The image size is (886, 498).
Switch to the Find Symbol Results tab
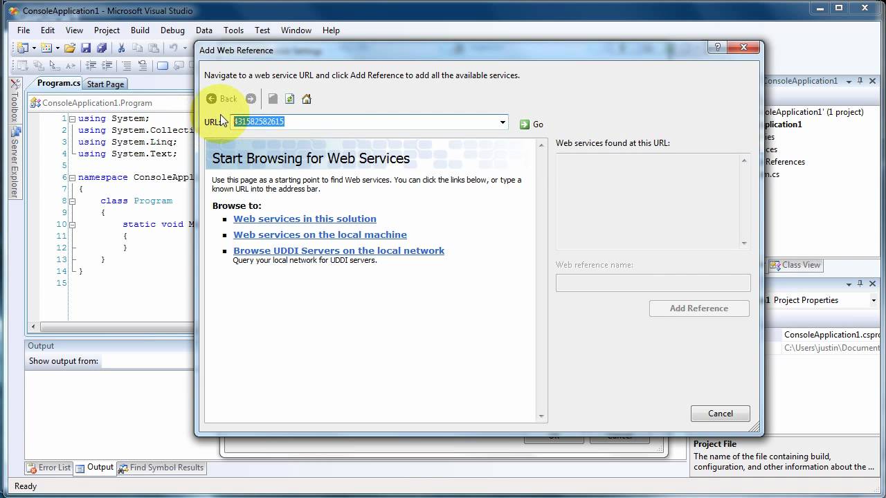pos(161,468)
